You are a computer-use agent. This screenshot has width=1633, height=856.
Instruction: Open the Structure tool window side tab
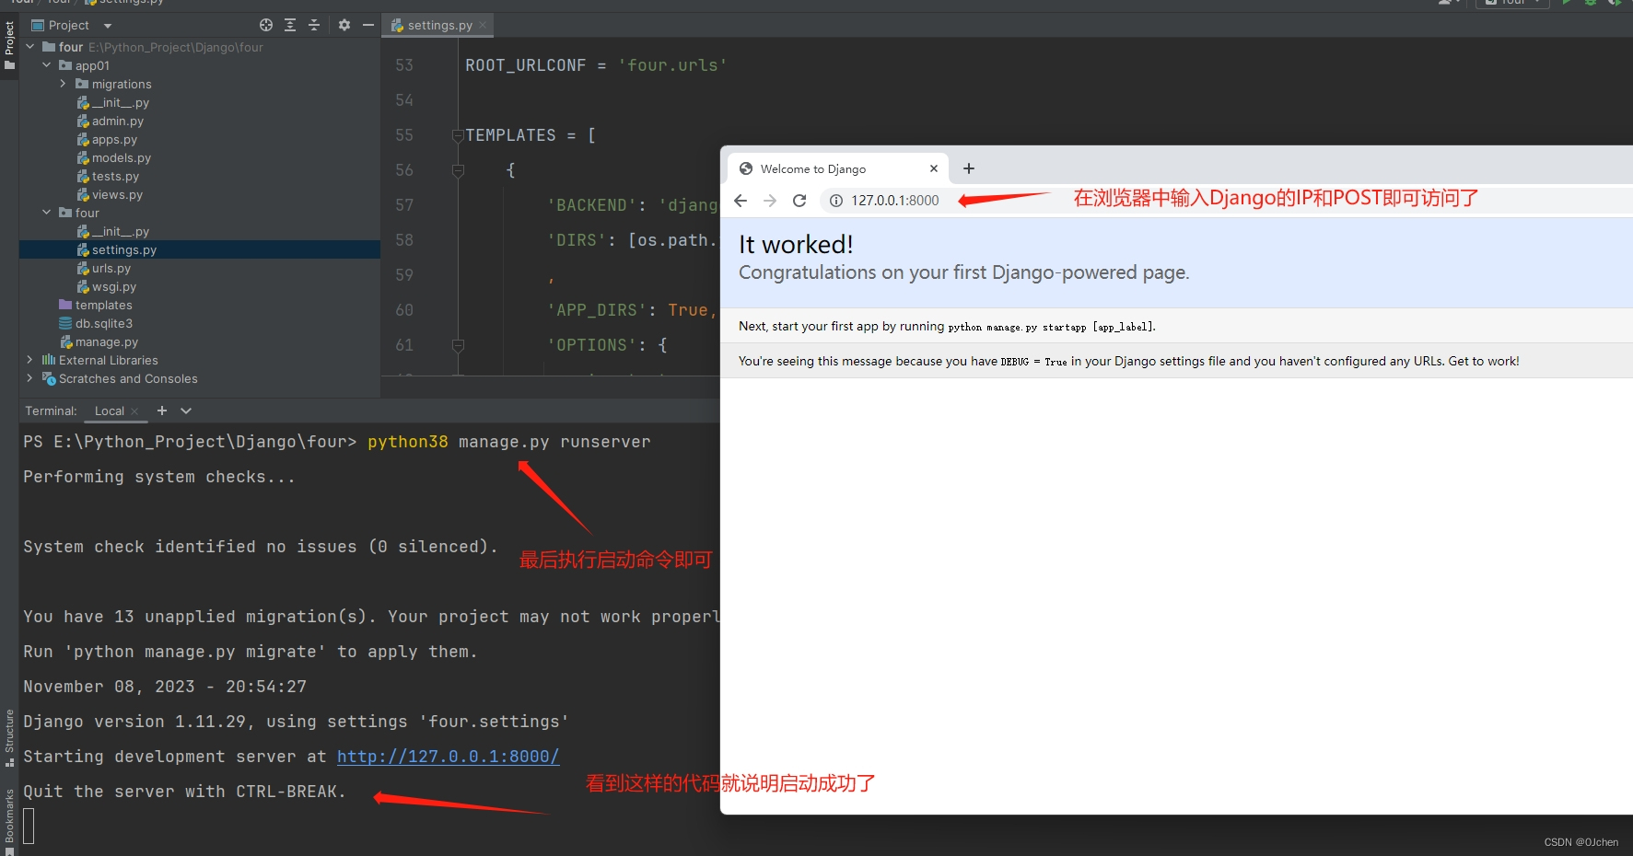[x=9, y=738]
